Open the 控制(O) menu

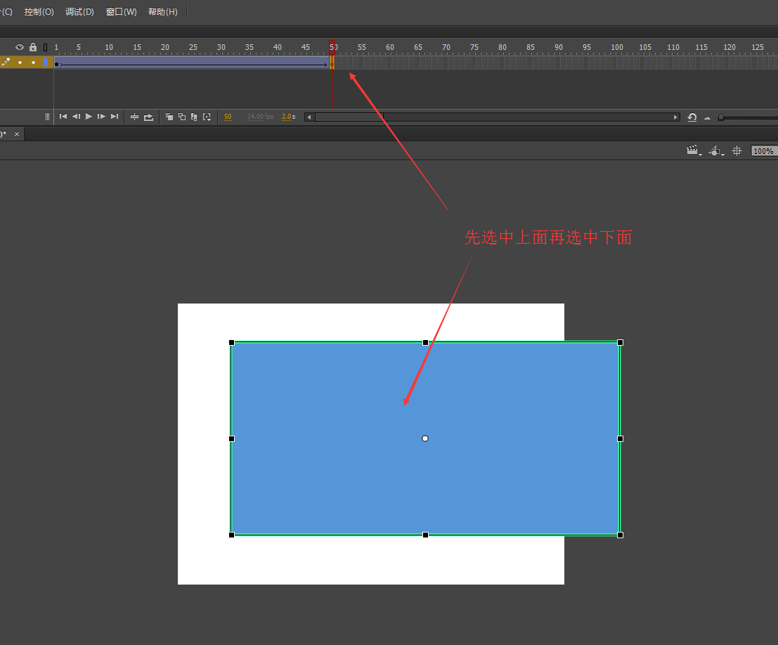tap(39, 12)
